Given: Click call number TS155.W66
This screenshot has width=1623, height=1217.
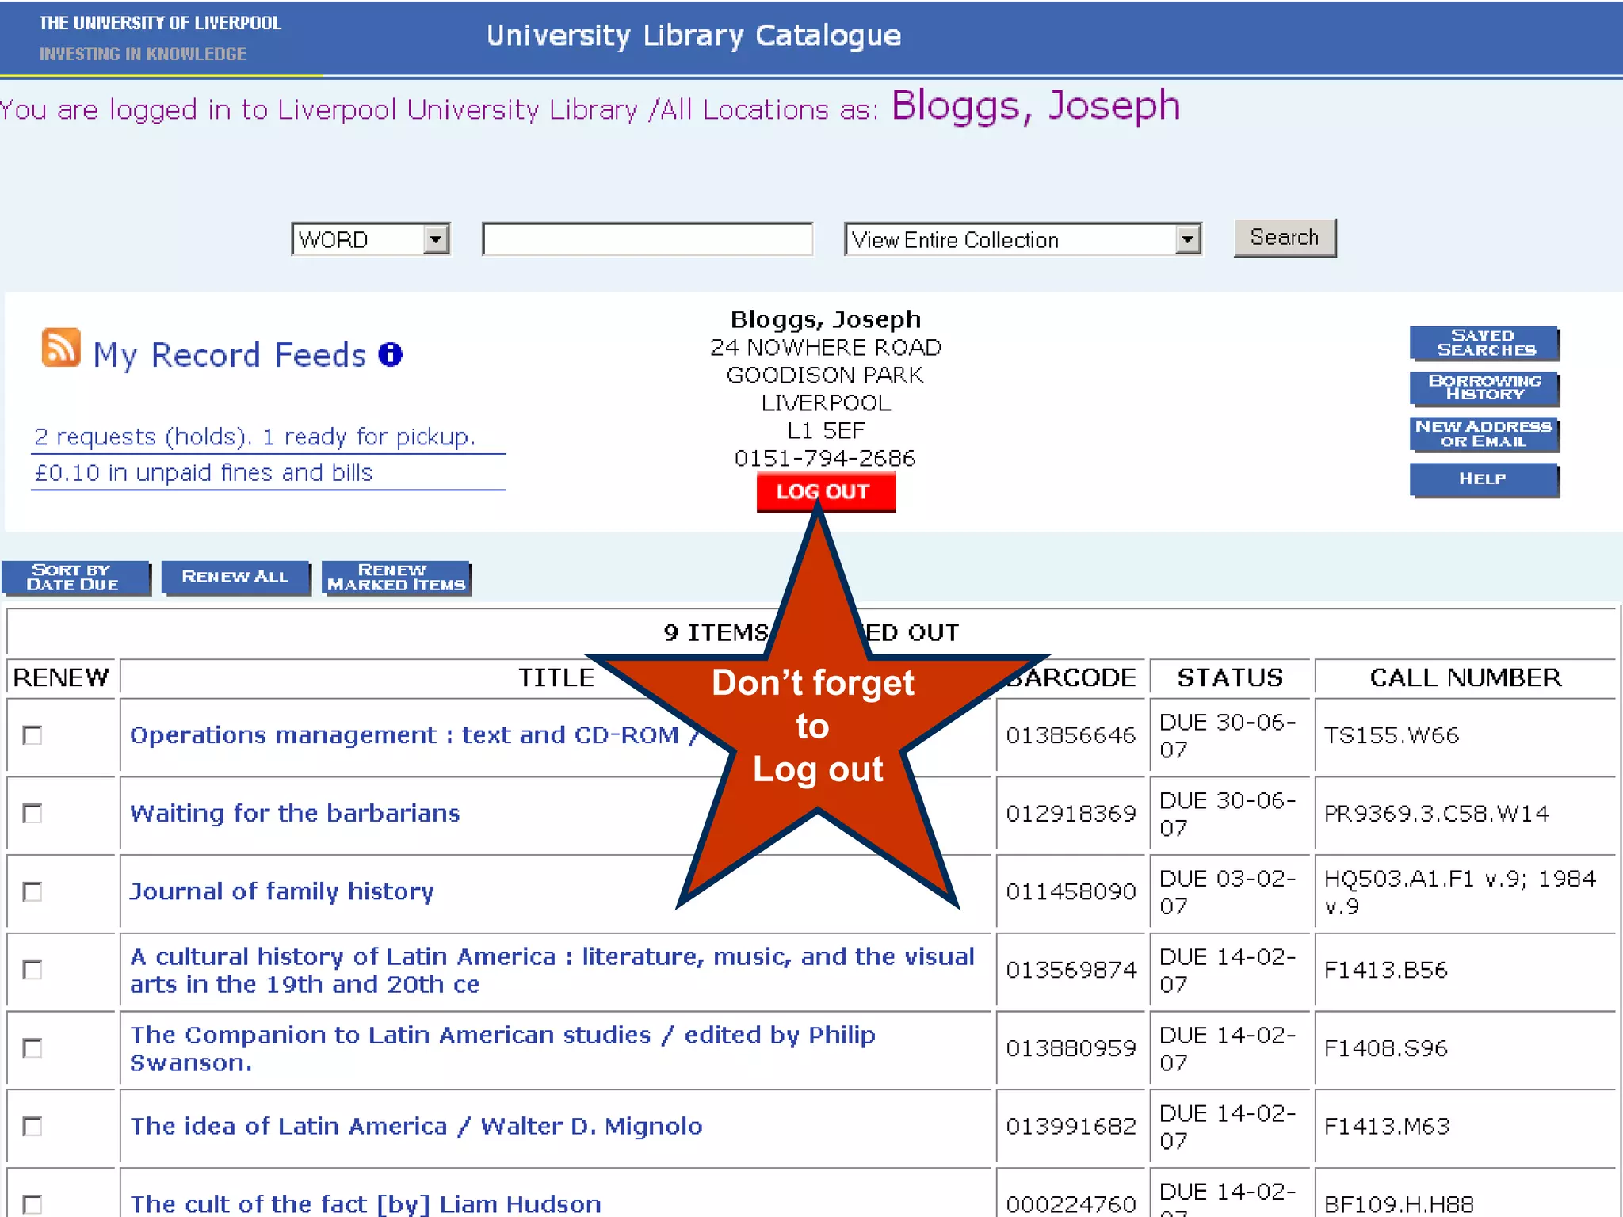Looking at the screenshot, I should click(1391, 735).
